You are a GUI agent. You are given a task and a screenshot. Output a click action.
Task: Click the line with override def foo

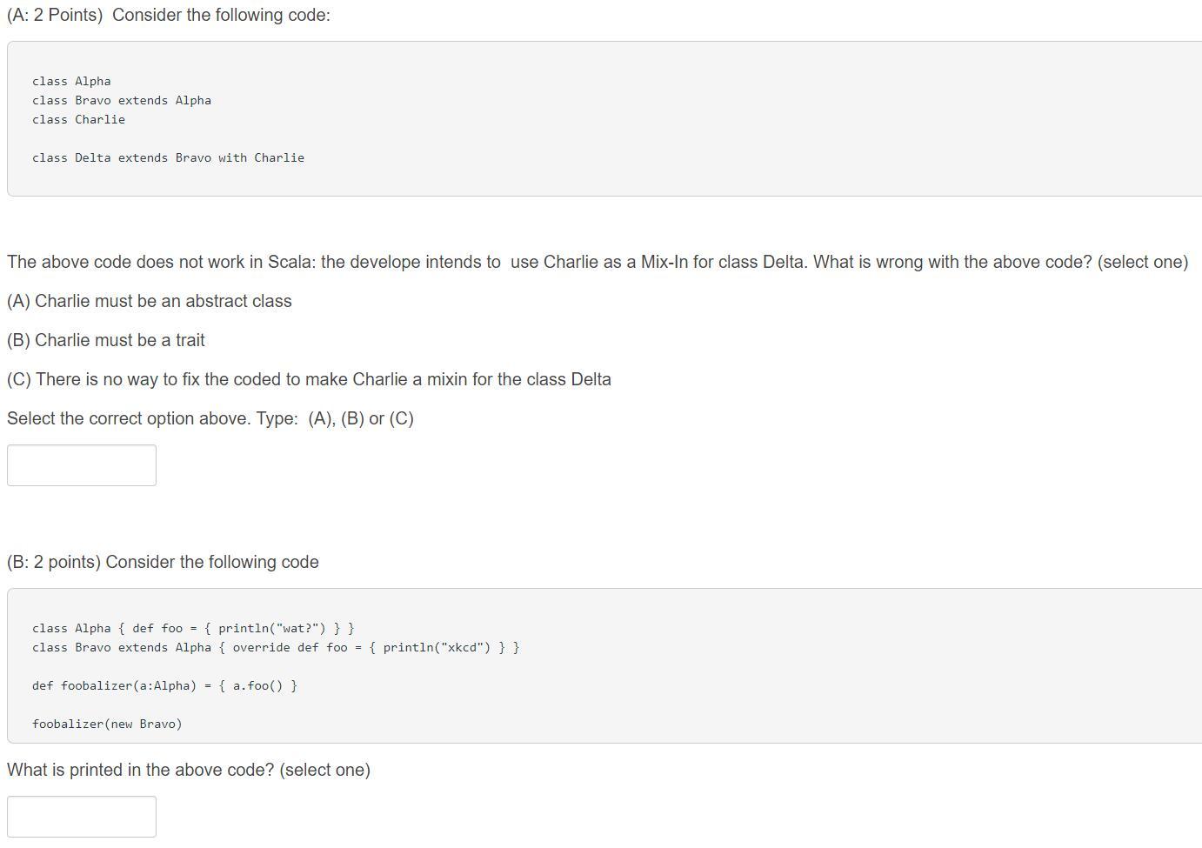pos(276,647)
